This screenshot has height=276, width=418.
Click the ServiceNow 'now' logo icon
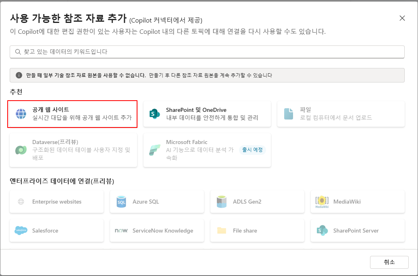[x=121, y=231]
